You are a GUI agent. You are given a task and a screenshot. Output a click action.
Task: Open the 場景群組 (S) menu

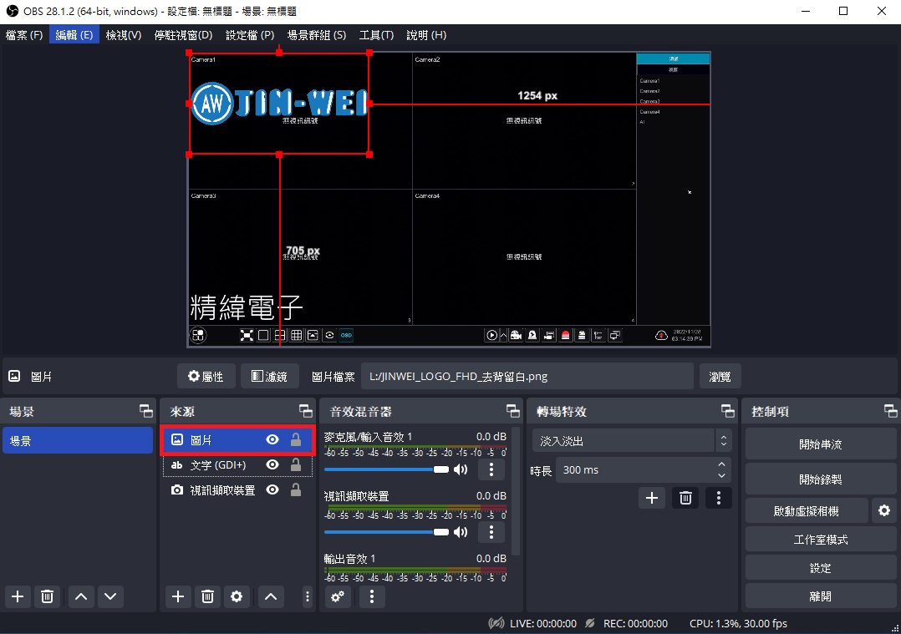click(317, 35)
